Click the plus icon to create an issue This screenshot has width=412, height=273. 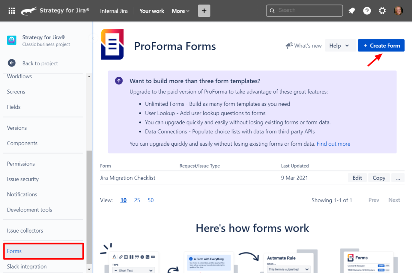[x=204, y=11]
